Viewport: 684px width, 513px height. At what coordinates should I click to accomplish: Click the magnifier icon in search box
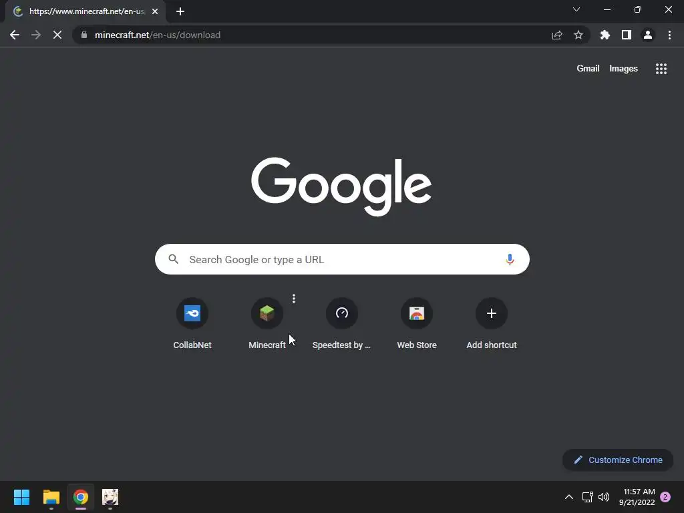click(173, 259)
